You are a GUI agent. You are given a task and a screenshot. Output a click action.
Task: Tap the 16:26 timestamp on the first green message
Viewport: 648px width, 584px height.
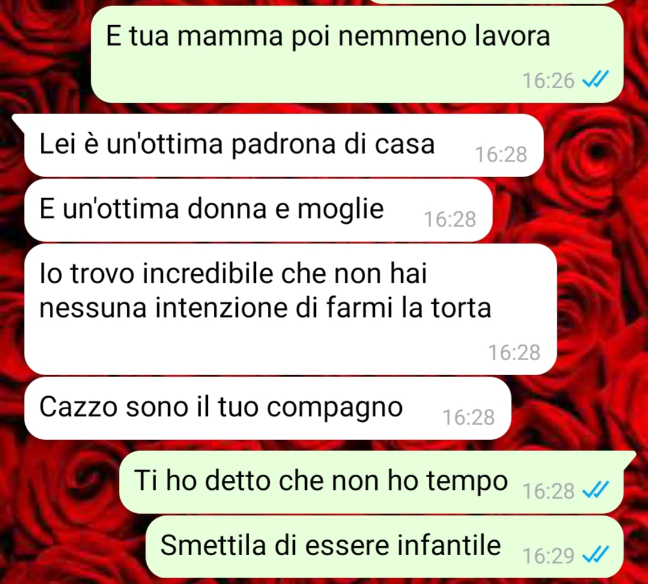pos(548,80)
